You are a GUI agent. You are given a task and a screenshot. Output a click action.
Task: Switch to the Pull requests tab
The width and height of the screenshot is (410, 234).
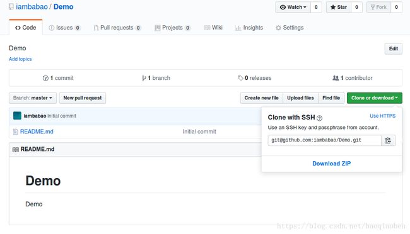click(x=117, y=28)
